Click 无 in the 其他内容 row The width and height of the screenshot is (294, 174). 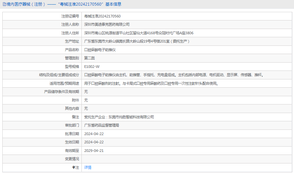(x=86, y=108)
